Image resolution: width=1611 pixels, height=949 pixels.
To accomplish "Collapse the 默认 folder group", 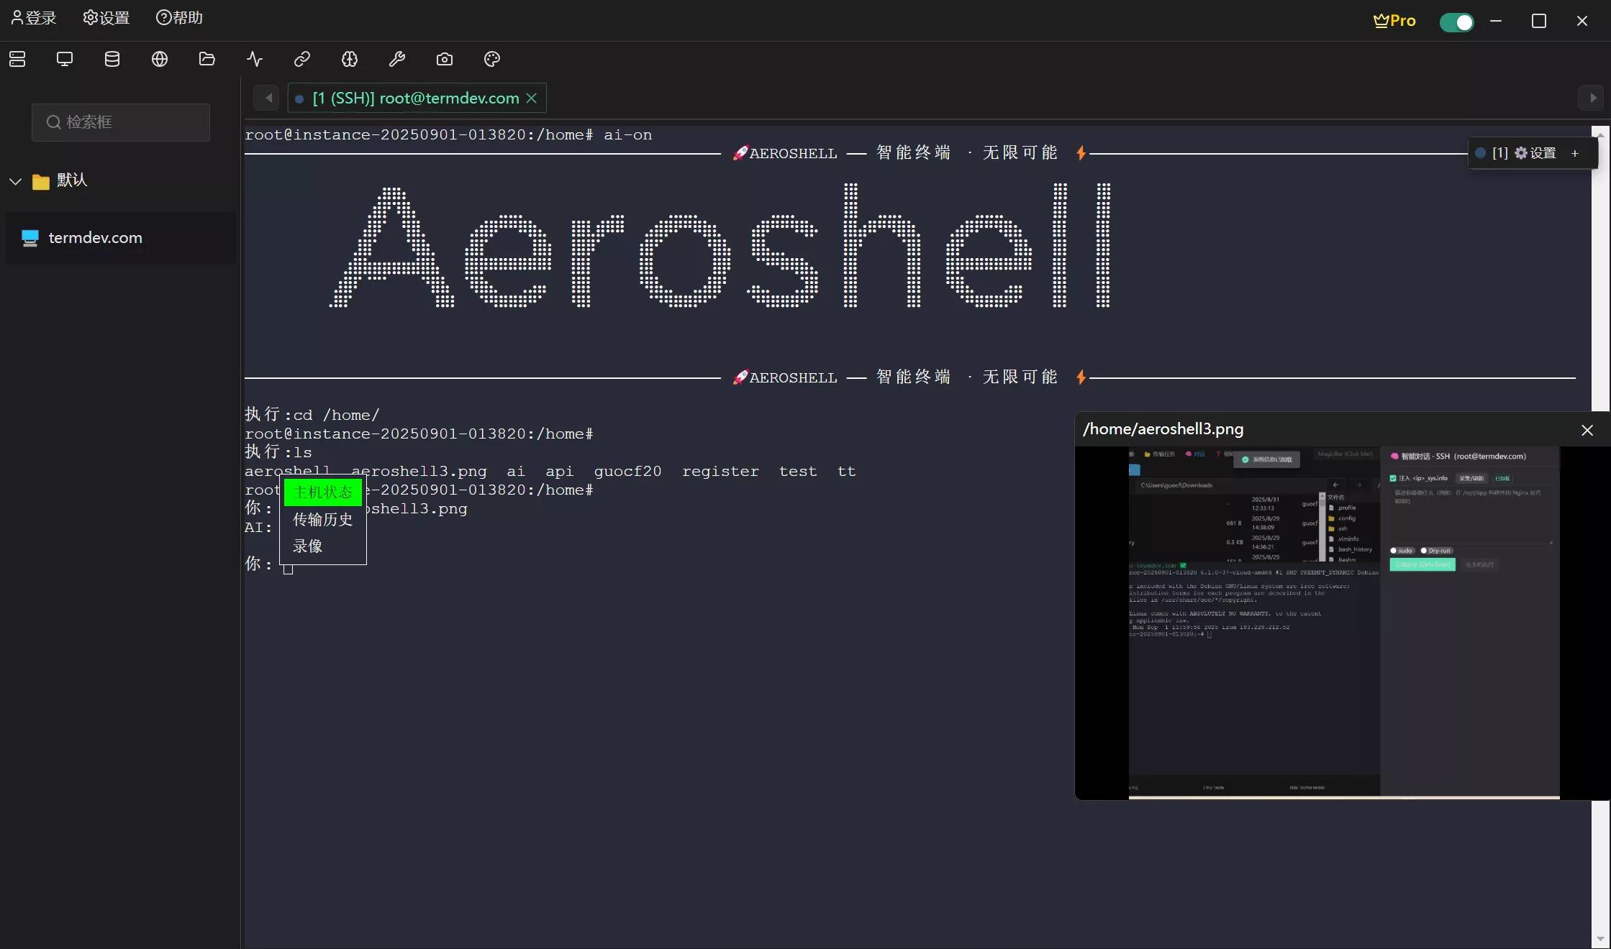I will (x=16, y=181).
